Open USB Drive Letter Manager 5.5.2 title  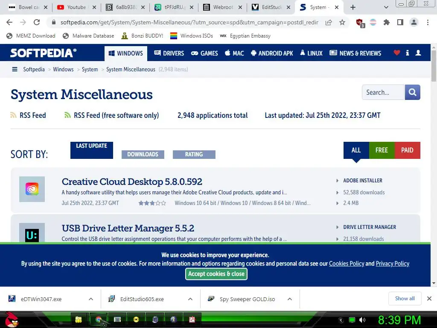coord(128,228)
